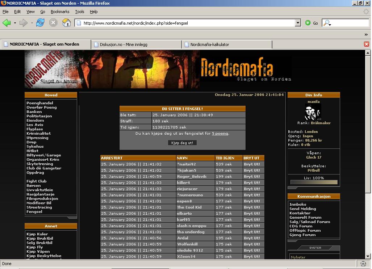Open Kjøp Kuler link under Annet

tap(37, 234)
